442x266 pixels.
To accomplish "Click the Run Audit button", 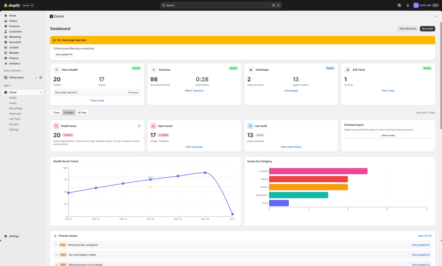I will [427, 28].
